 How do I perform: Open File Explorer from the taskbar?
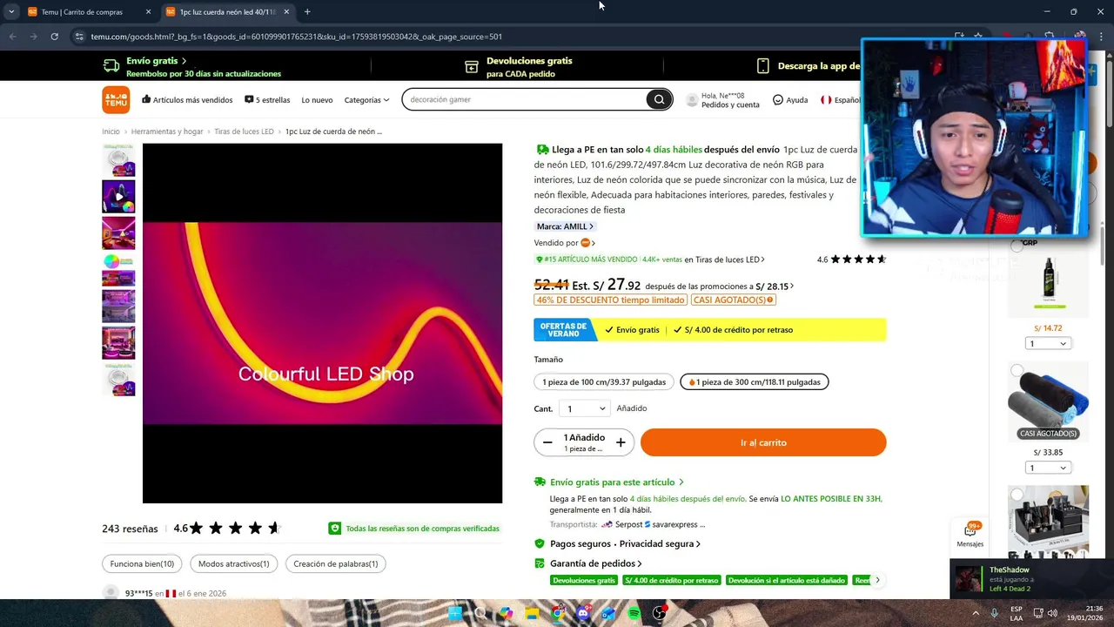(532, 613)
